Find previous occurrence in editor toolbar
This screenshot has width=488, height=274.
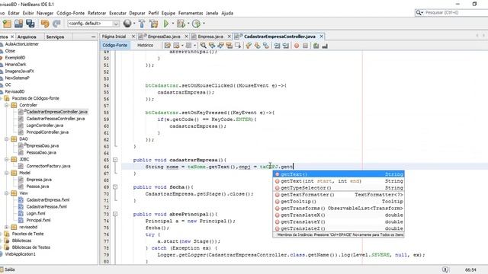click(x=212, y=46)
